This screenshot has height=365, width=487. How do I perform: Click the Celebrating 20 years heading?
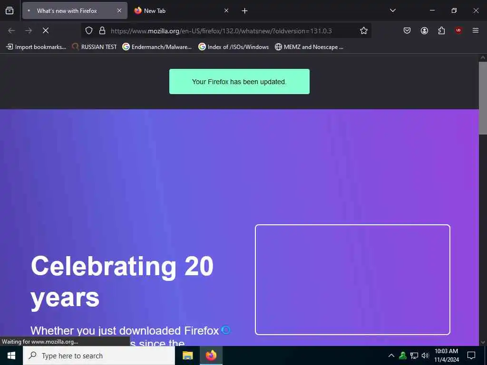[x=122, y=282]
